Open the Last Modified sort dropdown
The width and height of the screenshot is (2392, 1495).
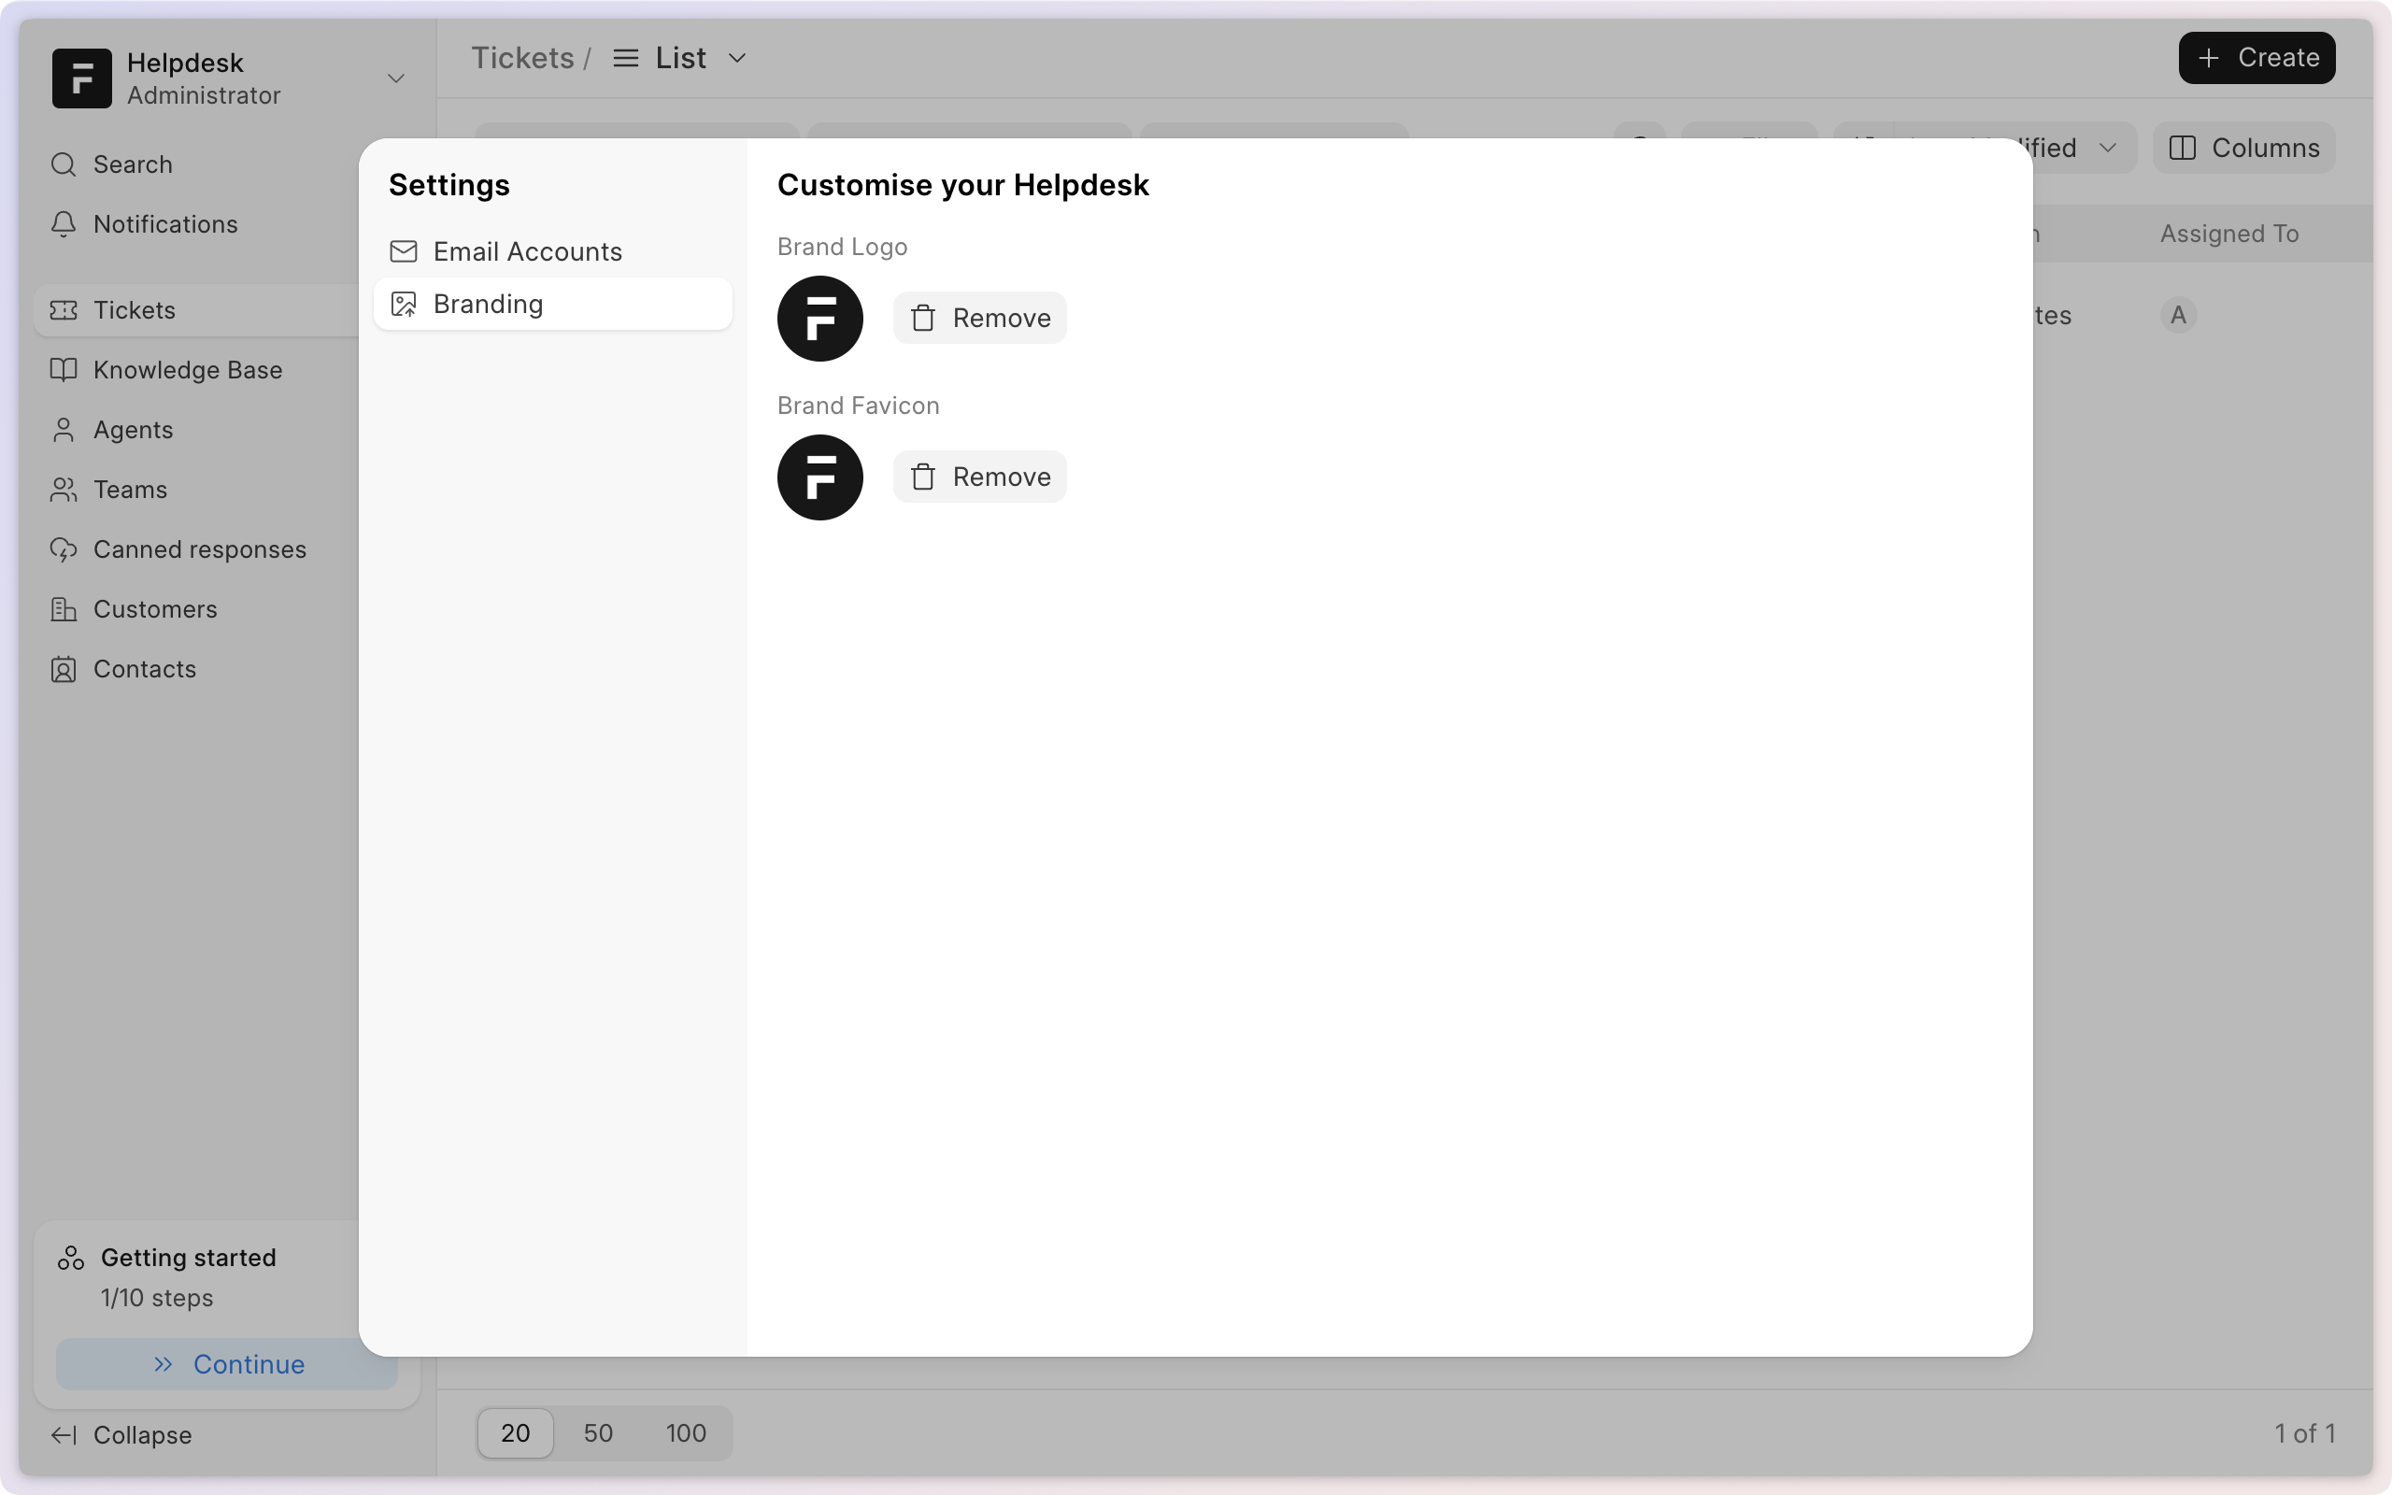click(x=2107, y=148)
